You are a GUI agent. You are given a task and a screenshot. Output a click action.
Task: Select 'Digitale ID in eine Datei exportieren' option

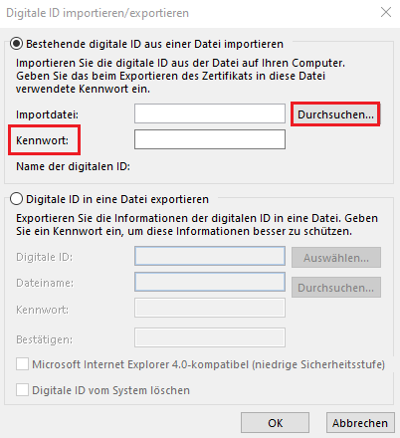(x=16, y=199)
